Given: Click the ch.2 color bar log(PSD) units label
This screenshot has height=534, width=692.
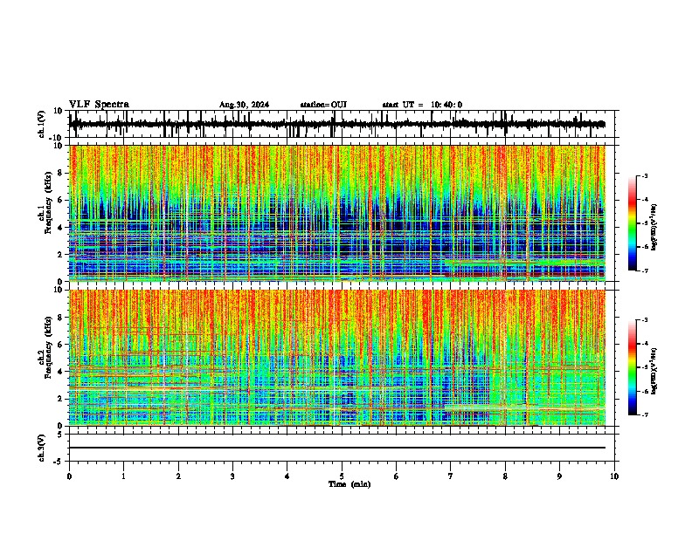Looking at the screenshot, I should point(654,371).
